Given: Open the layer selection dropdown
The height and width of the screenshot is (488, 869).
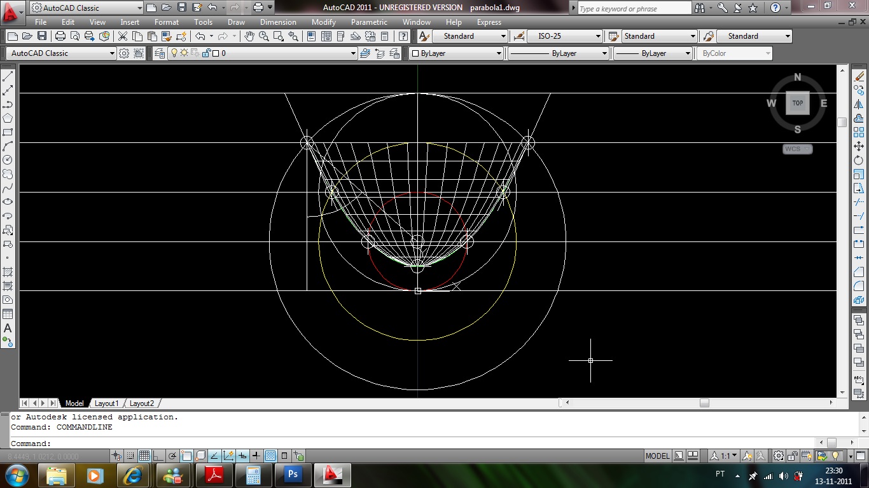Looking at the screenshot, I should pos(354,53).
